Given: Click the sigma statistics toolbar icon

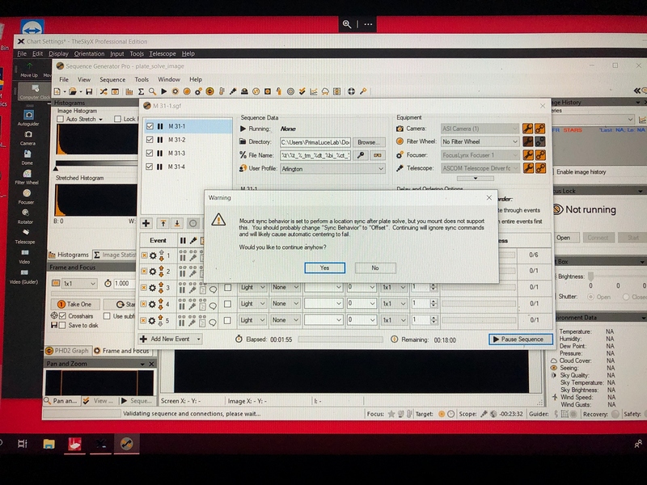Looking at the screenshot, I should [x=141, y=91].
